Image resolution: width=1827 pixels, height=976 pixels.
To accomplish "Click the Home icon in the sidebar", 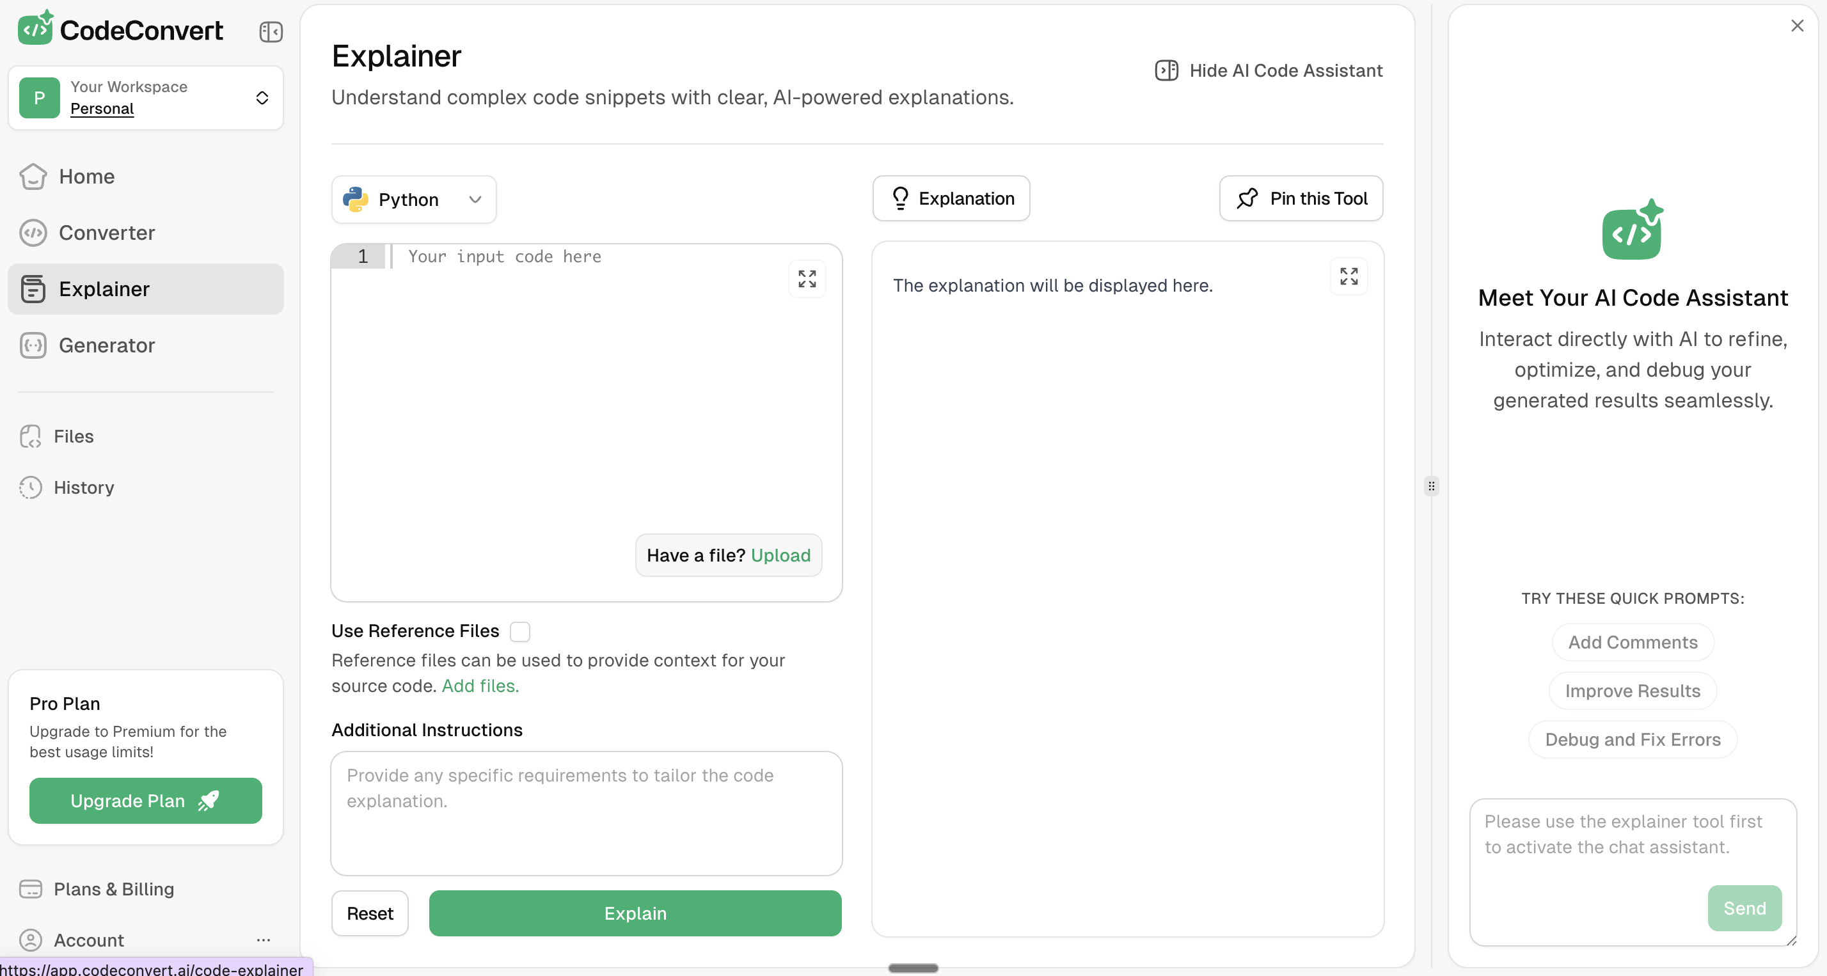I will [33, 177].
